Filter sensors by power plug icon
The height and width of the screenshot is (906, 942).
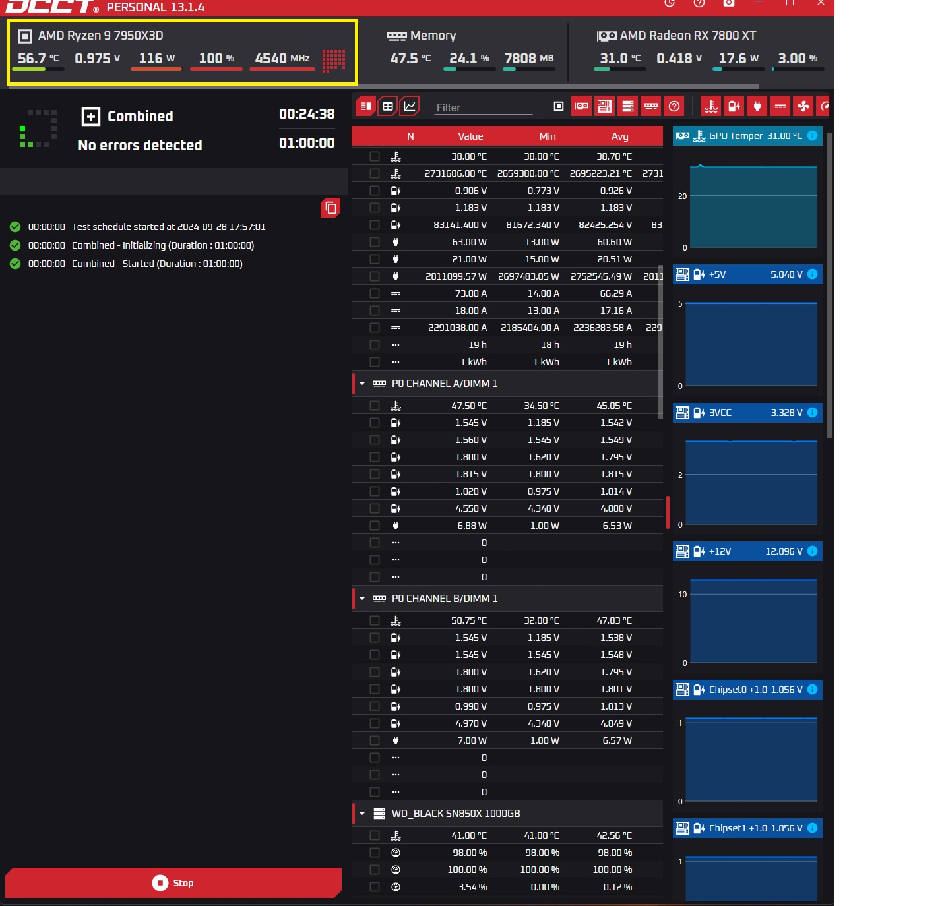pos(757,106)
